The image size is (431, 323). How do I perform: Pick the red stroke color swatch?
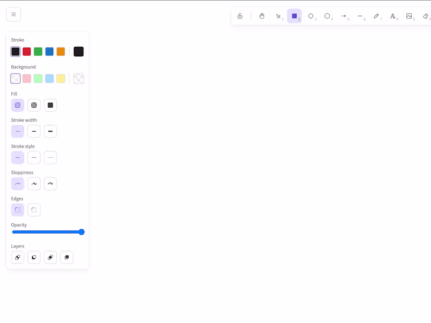27,51
